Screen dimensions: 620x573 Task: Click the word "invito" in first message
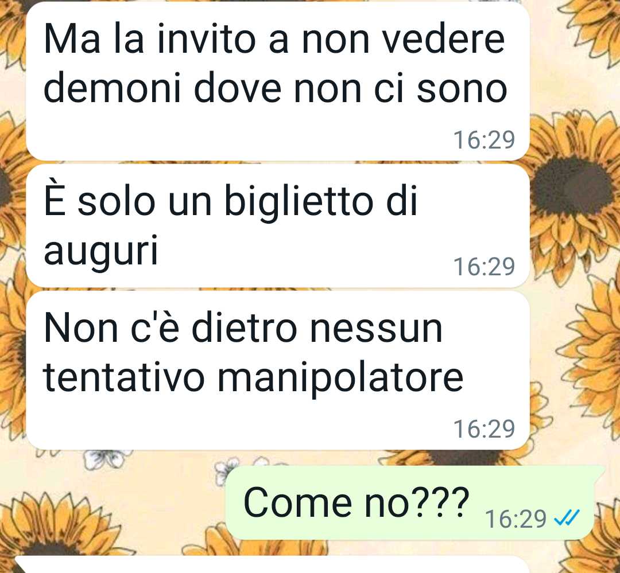pos(206,39)
